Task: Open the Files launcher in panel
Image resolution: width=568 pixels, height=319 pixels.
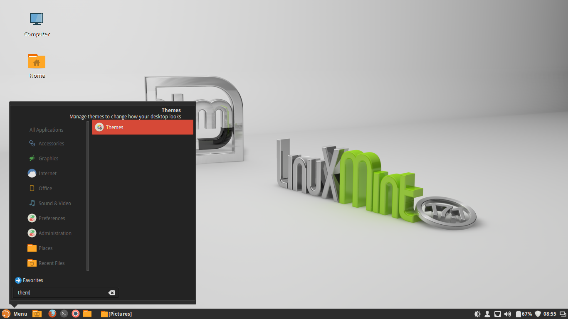Action: click(x=87, y=314)
